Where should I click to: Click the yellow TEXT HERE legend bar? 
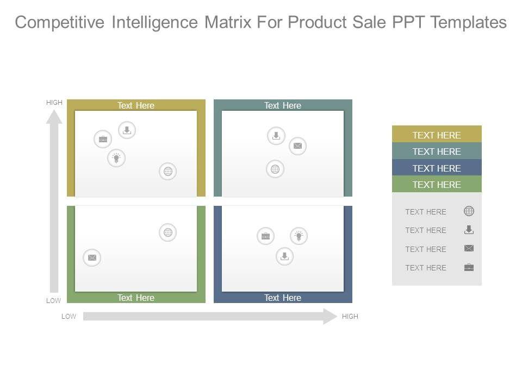click(437, 135)
